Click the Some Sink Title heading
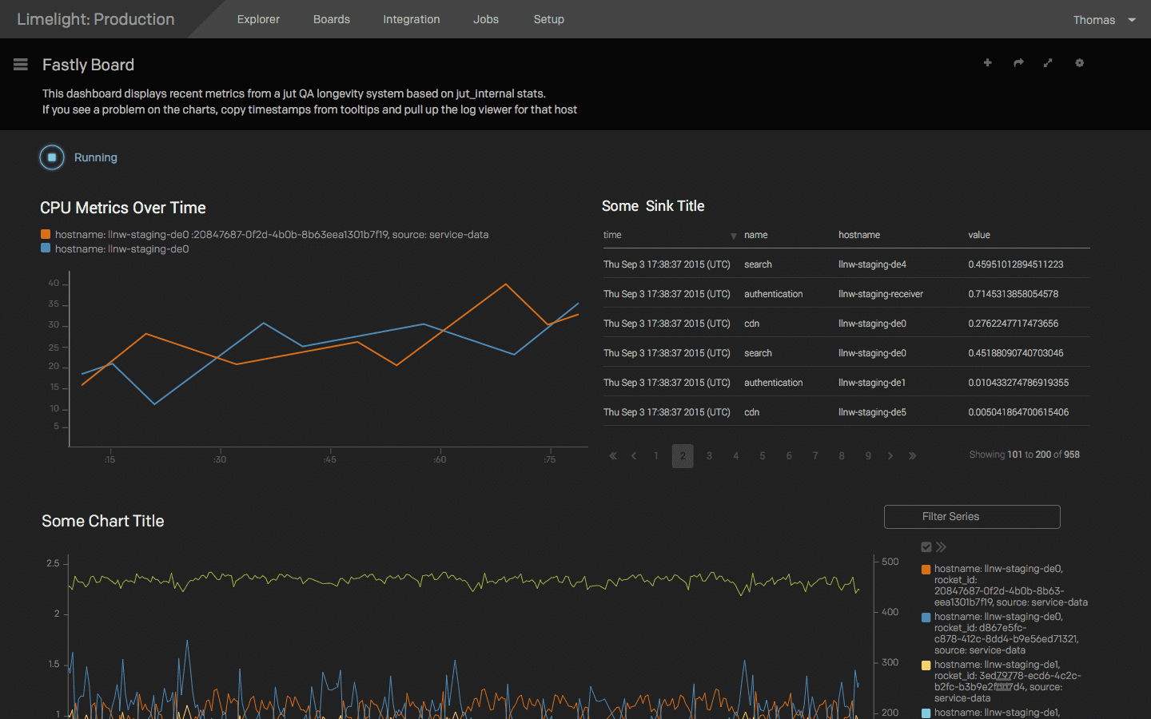Image resolution: width=1151 pixels, height=719 pixels. click(653, 206)
